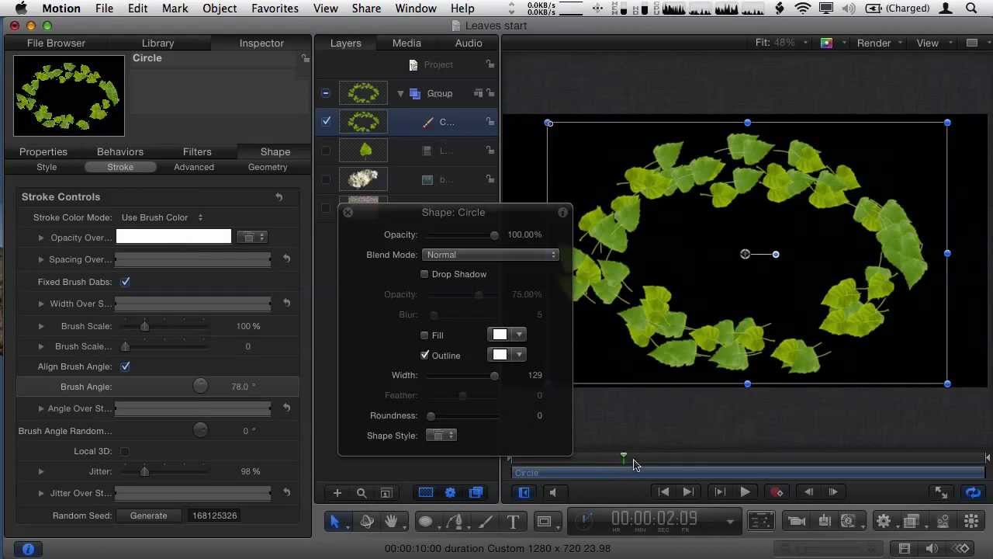Toggle Fixed Brush Dabs checkbox

(x=126, y=282)
